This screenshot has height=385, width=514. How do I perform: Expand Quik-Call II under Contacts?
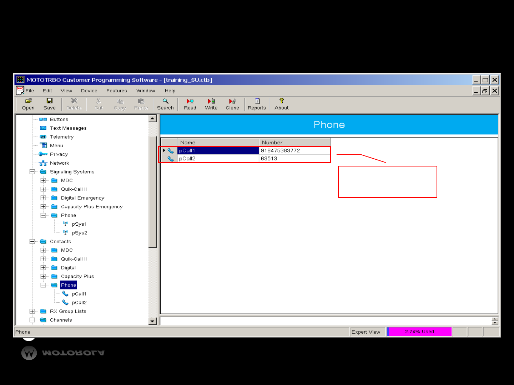43,259
